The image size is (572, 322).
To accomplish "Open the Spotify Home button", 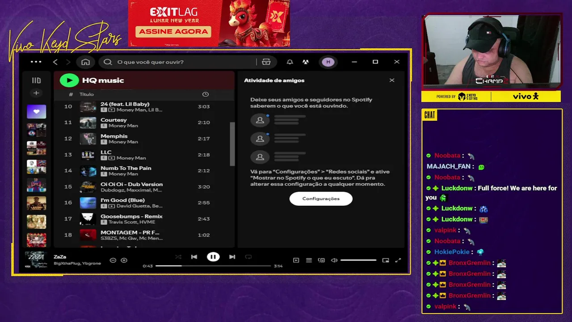I will [85, 62].
